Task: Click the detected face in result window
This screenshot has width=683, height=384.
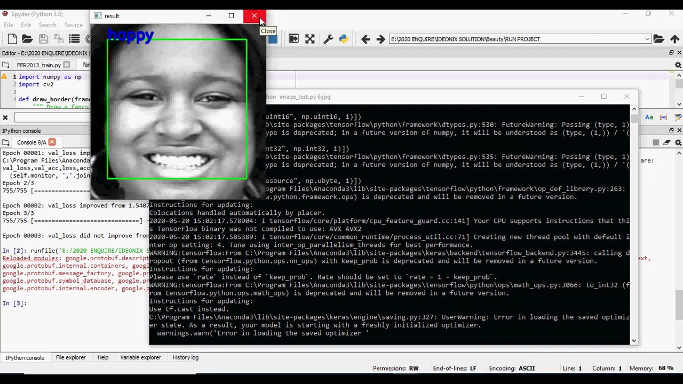Action: pos(177,109)
